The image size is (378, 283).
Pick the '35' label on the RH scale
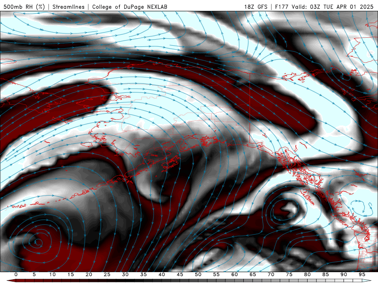[144, 275]
